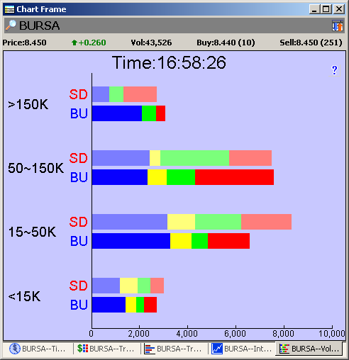
Task: Minimize the Chart Frame window
Action: point(314,9)
